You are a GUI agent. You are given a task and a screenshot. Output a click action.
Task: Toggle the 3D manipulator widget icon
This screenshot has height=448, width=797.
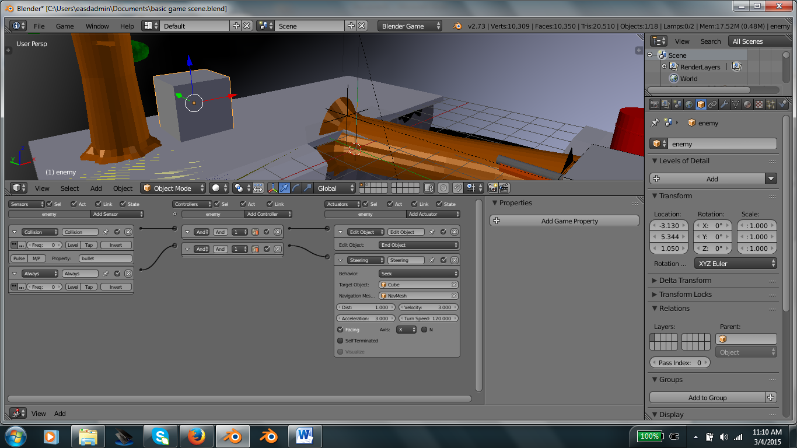coord(272,188)
